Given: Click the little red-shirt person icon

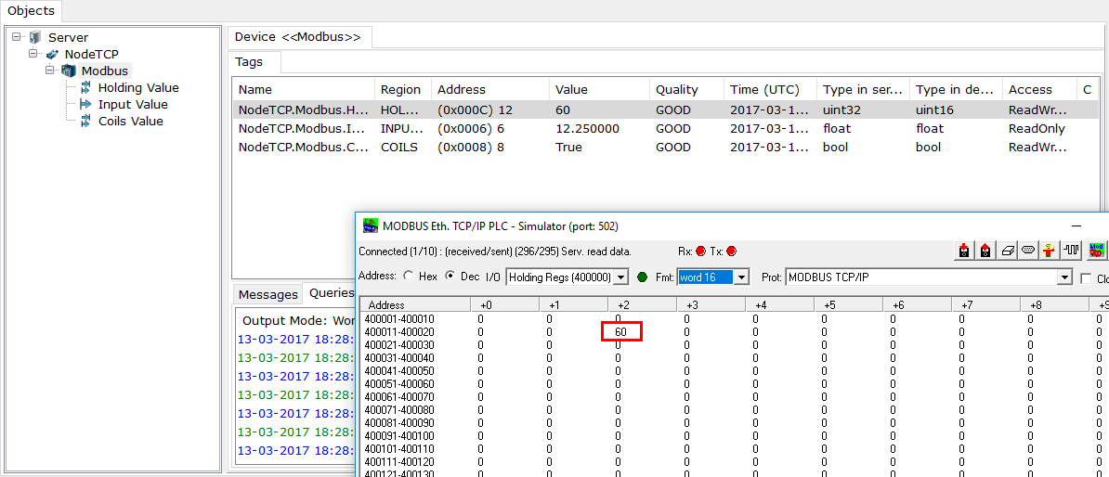Looking at the screenshot, I should click(x=1051, y=250).
